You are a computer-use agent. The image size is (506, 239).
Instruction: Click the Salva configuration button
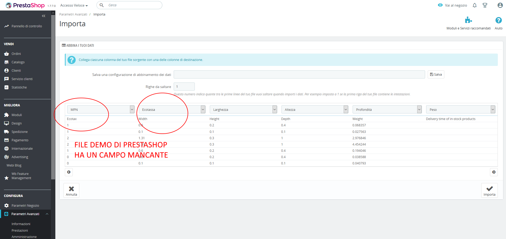[x=436, y=75]
